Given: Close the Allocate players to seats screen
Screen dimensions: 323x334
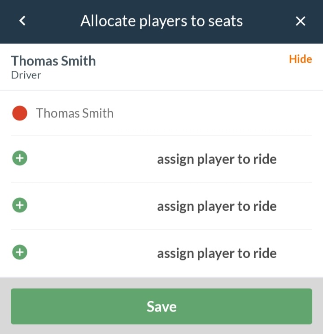Looking at the screenshot, I should click(301, 21).
